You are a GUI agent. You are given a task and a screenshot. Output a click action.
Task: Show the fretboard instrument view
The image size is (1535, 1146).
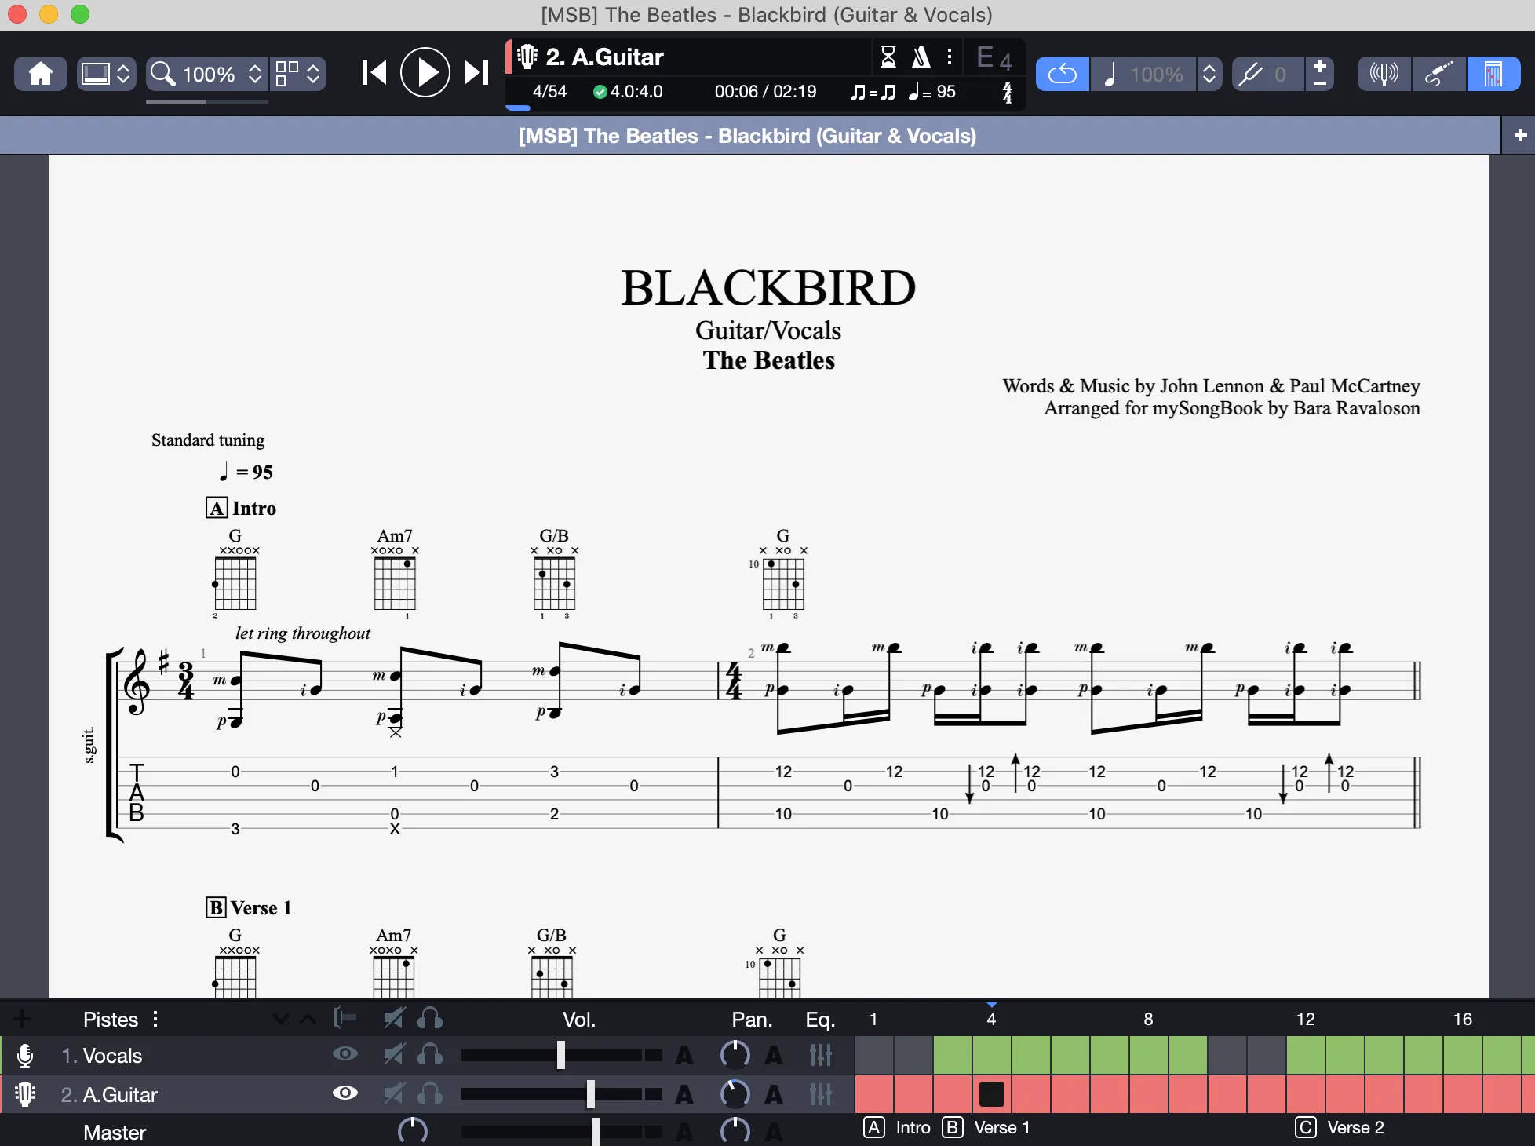(1493, 74)
